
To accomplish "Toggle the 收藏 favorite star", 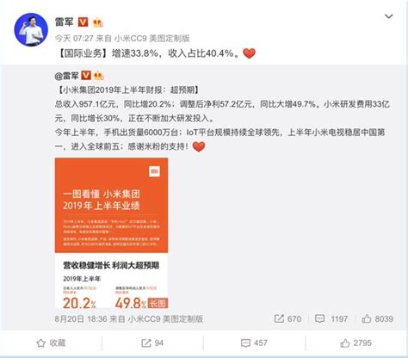I will (51, 343).
